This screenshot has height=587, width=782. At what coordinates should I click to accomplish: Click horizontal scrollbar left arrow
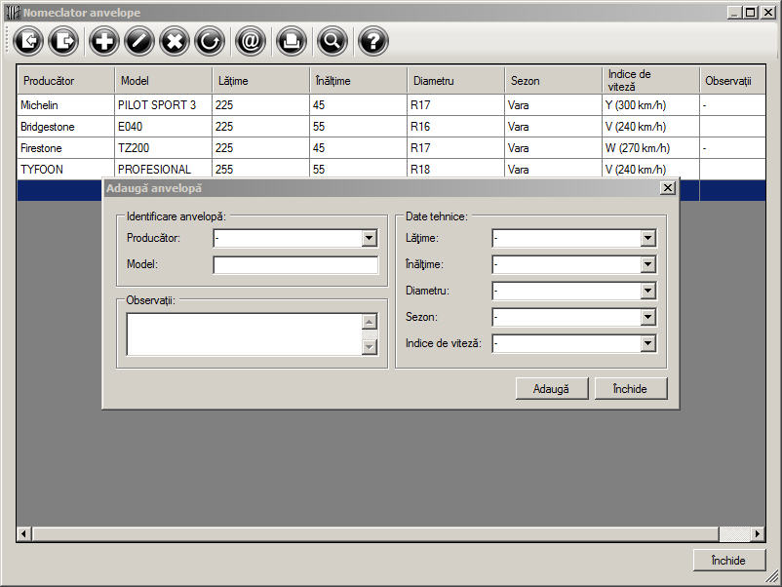pyautogui.click(x=23, y=533)
